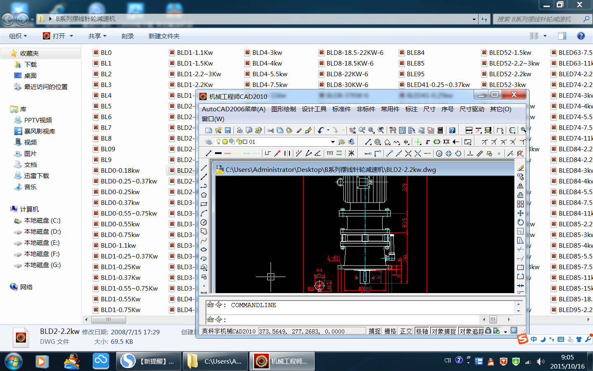Select the Move tool in right toolbar

tap(521, 213)
